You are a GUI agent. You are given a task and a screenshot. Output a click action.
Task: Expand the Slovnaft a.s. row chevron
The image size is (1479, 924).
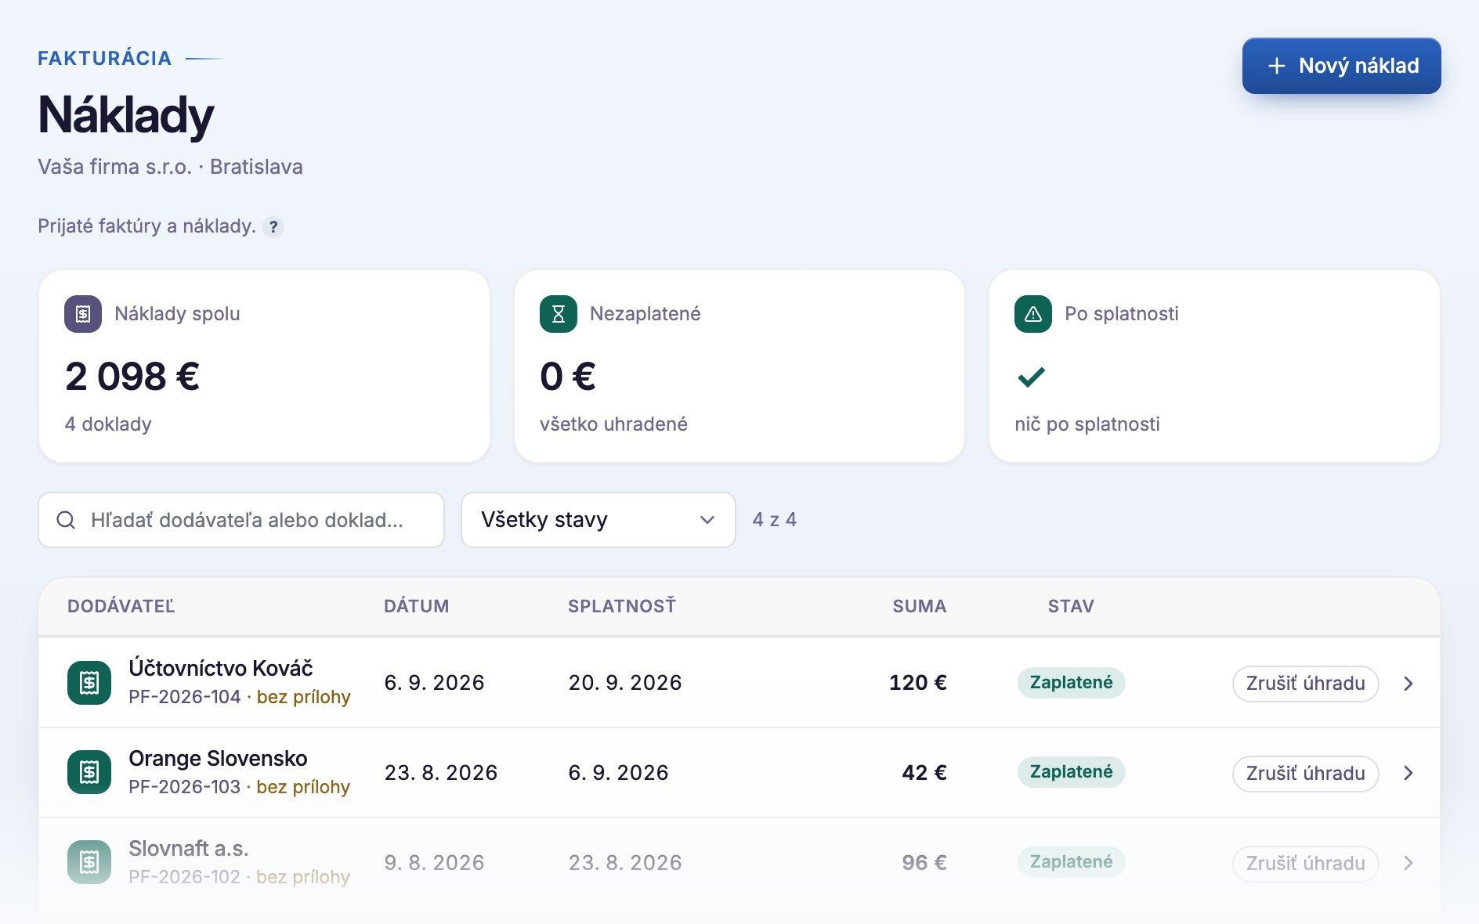pos(1408,864)
